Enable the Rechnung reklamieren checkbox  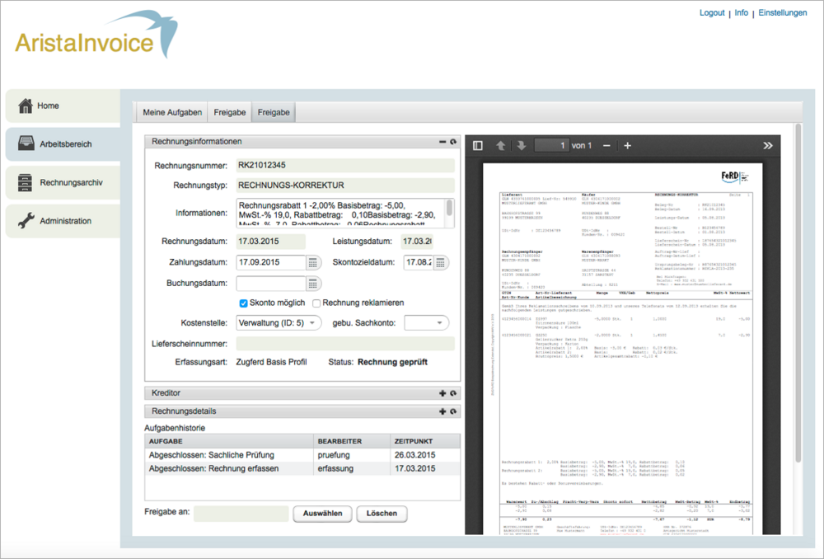pos(316,303)
